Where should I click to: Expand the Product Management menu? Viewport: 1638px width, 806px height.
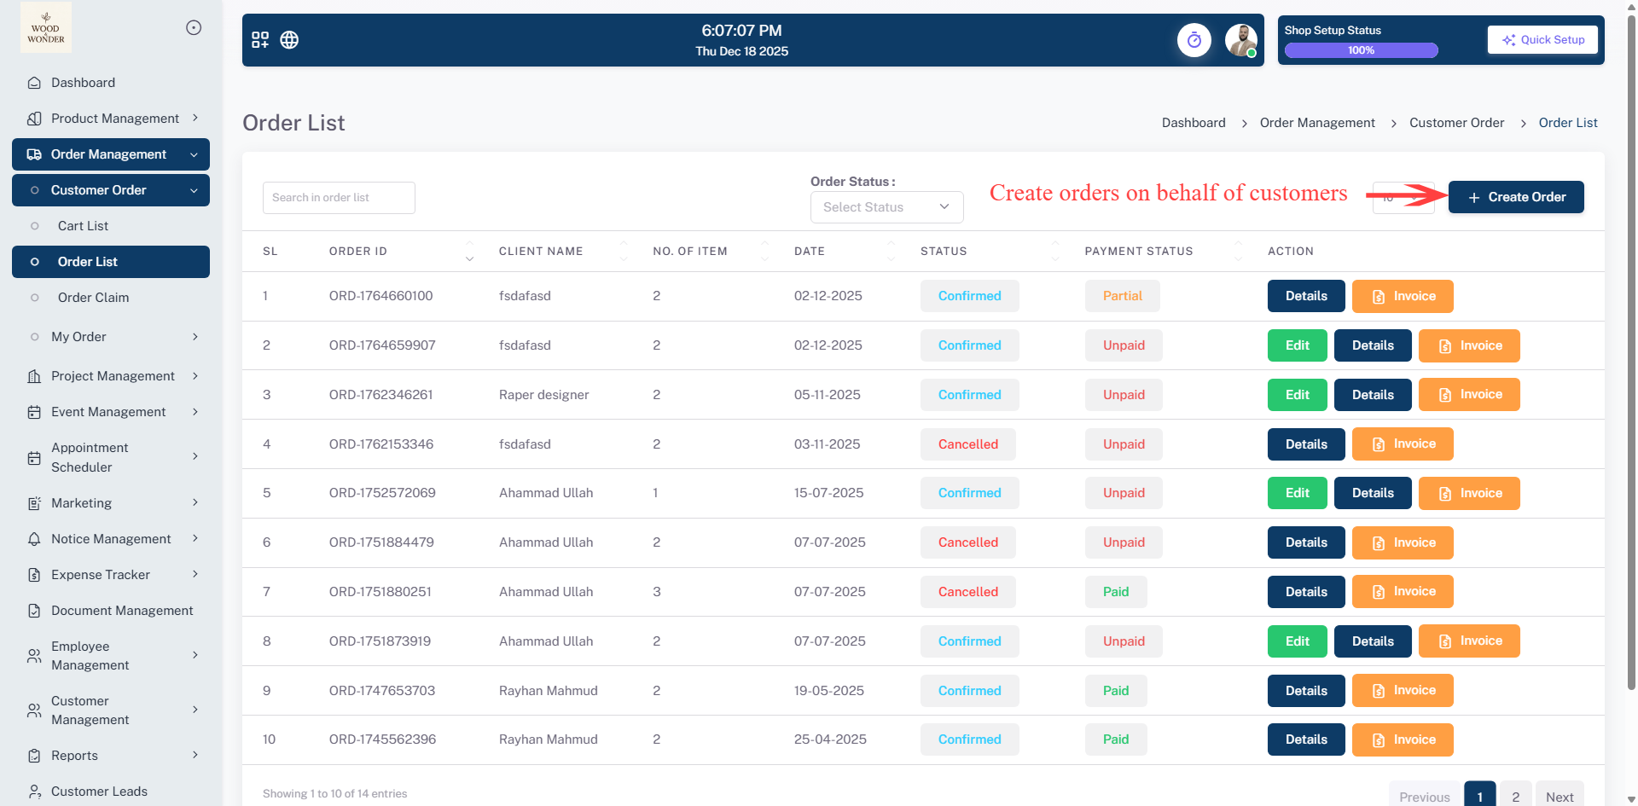pyautogui.click(x=114, y=119)
